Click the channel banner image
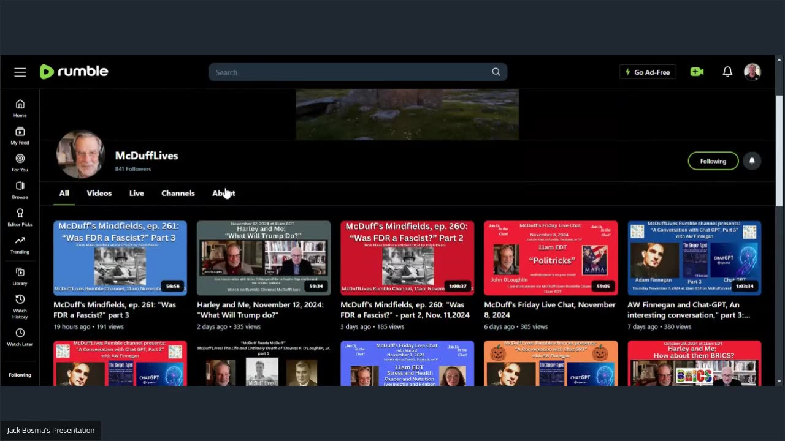 (x=407, y=115)
